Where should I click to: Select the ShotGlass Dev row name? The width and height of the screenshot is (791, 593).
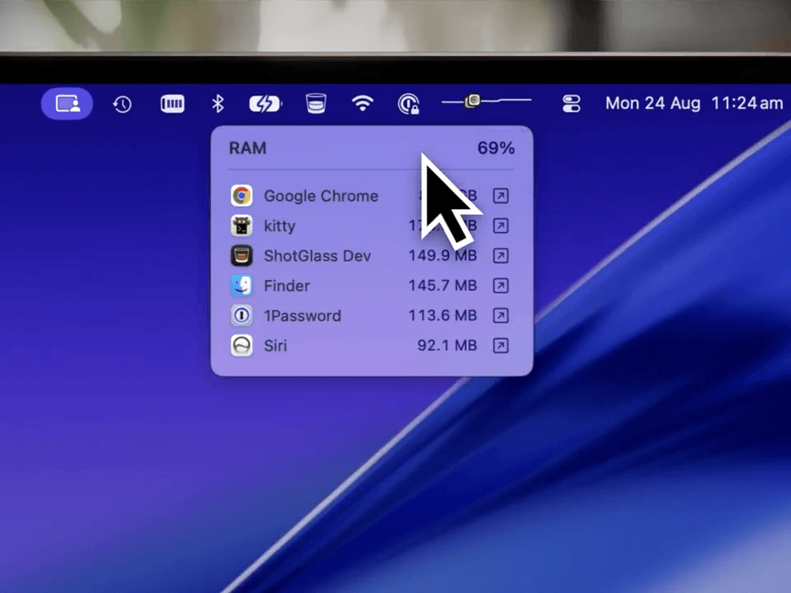click(317, 255)
